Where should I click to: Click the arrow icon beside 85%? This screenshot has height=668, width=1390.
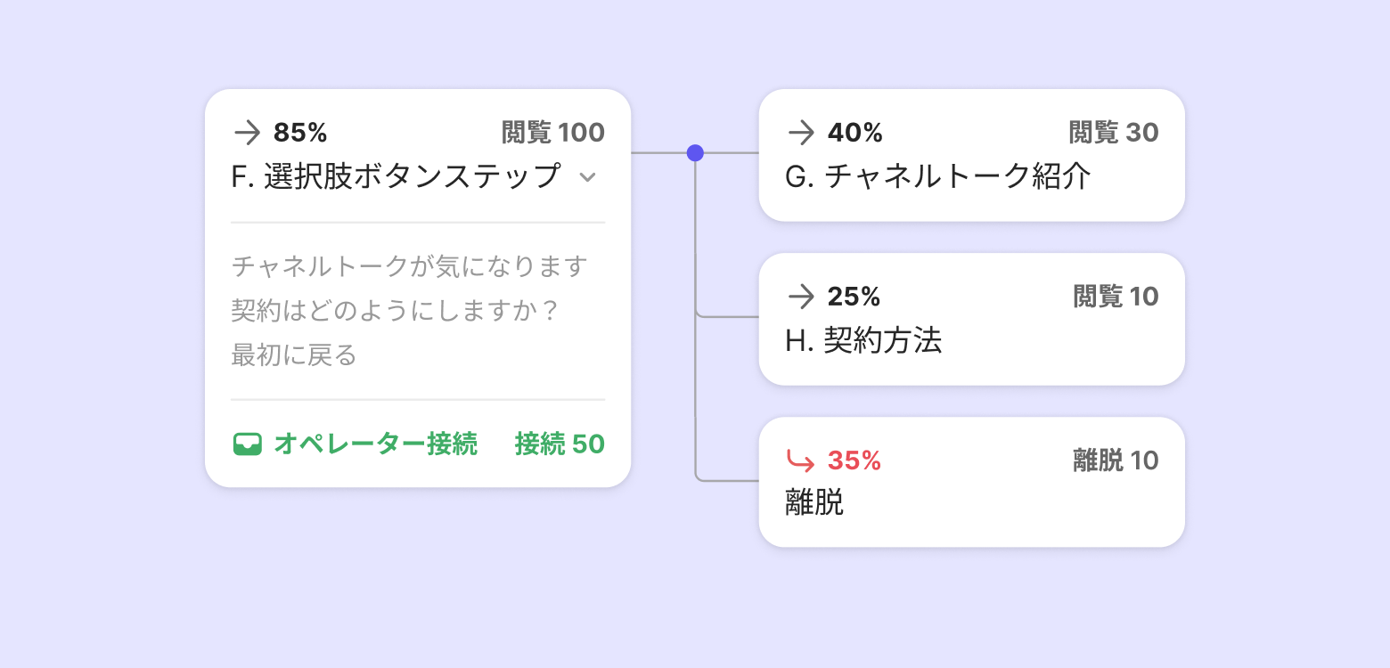coord(247,133)
